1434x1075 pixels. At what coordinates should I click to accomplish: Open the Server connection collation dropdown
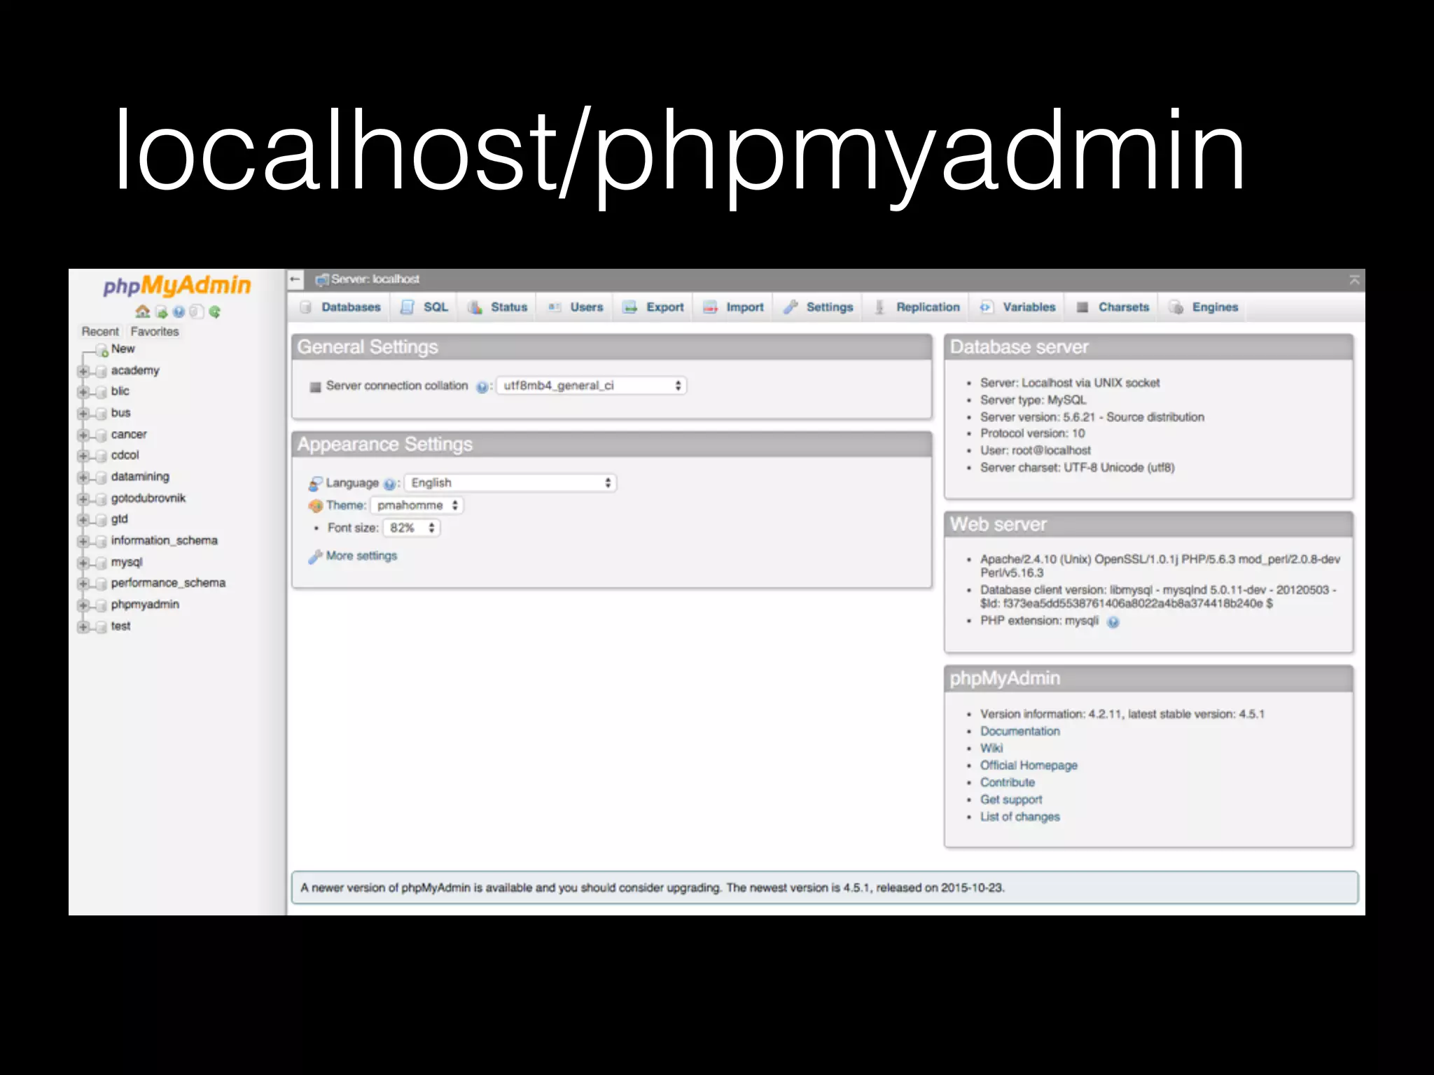point(592,386)
